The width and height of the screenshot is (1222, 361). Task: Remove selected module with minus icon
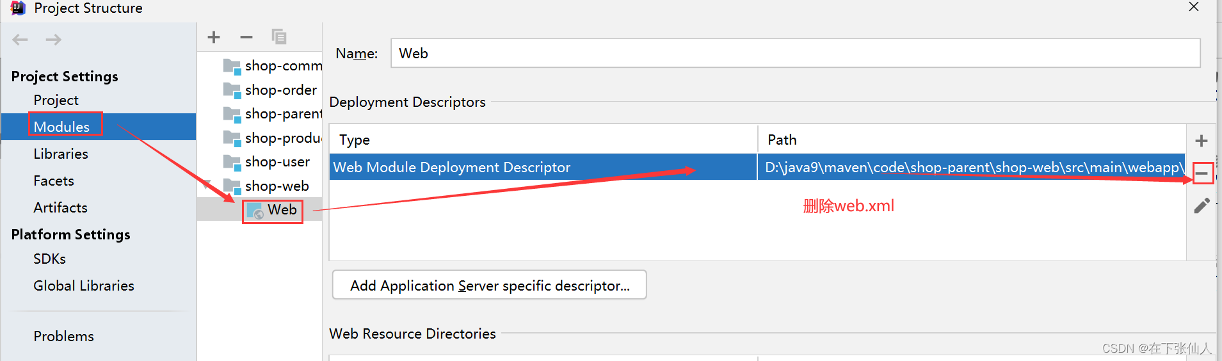pyautogui.click(x=246, y=37)
